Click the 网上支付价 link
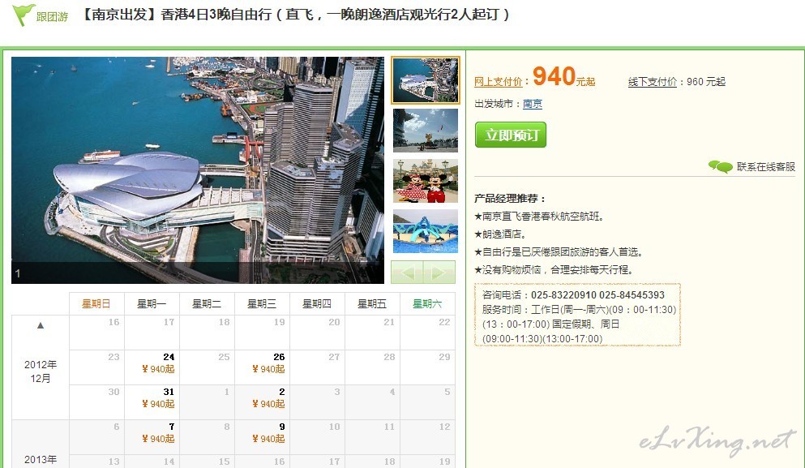The width and height of the screenshot is (805, 468). pos(498,82)
